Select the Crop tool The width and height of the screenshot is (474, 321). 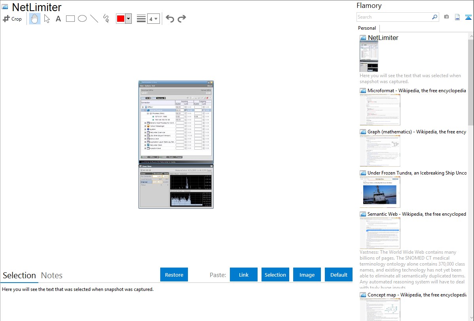tap(12, 19)
